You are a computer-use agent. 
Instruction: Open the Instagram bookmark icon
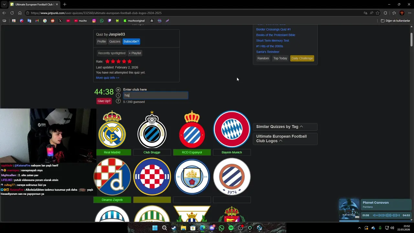tap(94, 21)
